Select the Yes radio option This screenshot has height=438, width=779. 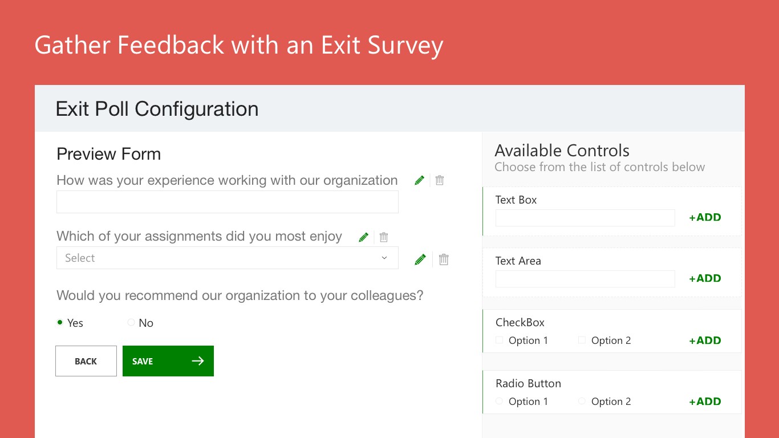click(x=60, y=323)
